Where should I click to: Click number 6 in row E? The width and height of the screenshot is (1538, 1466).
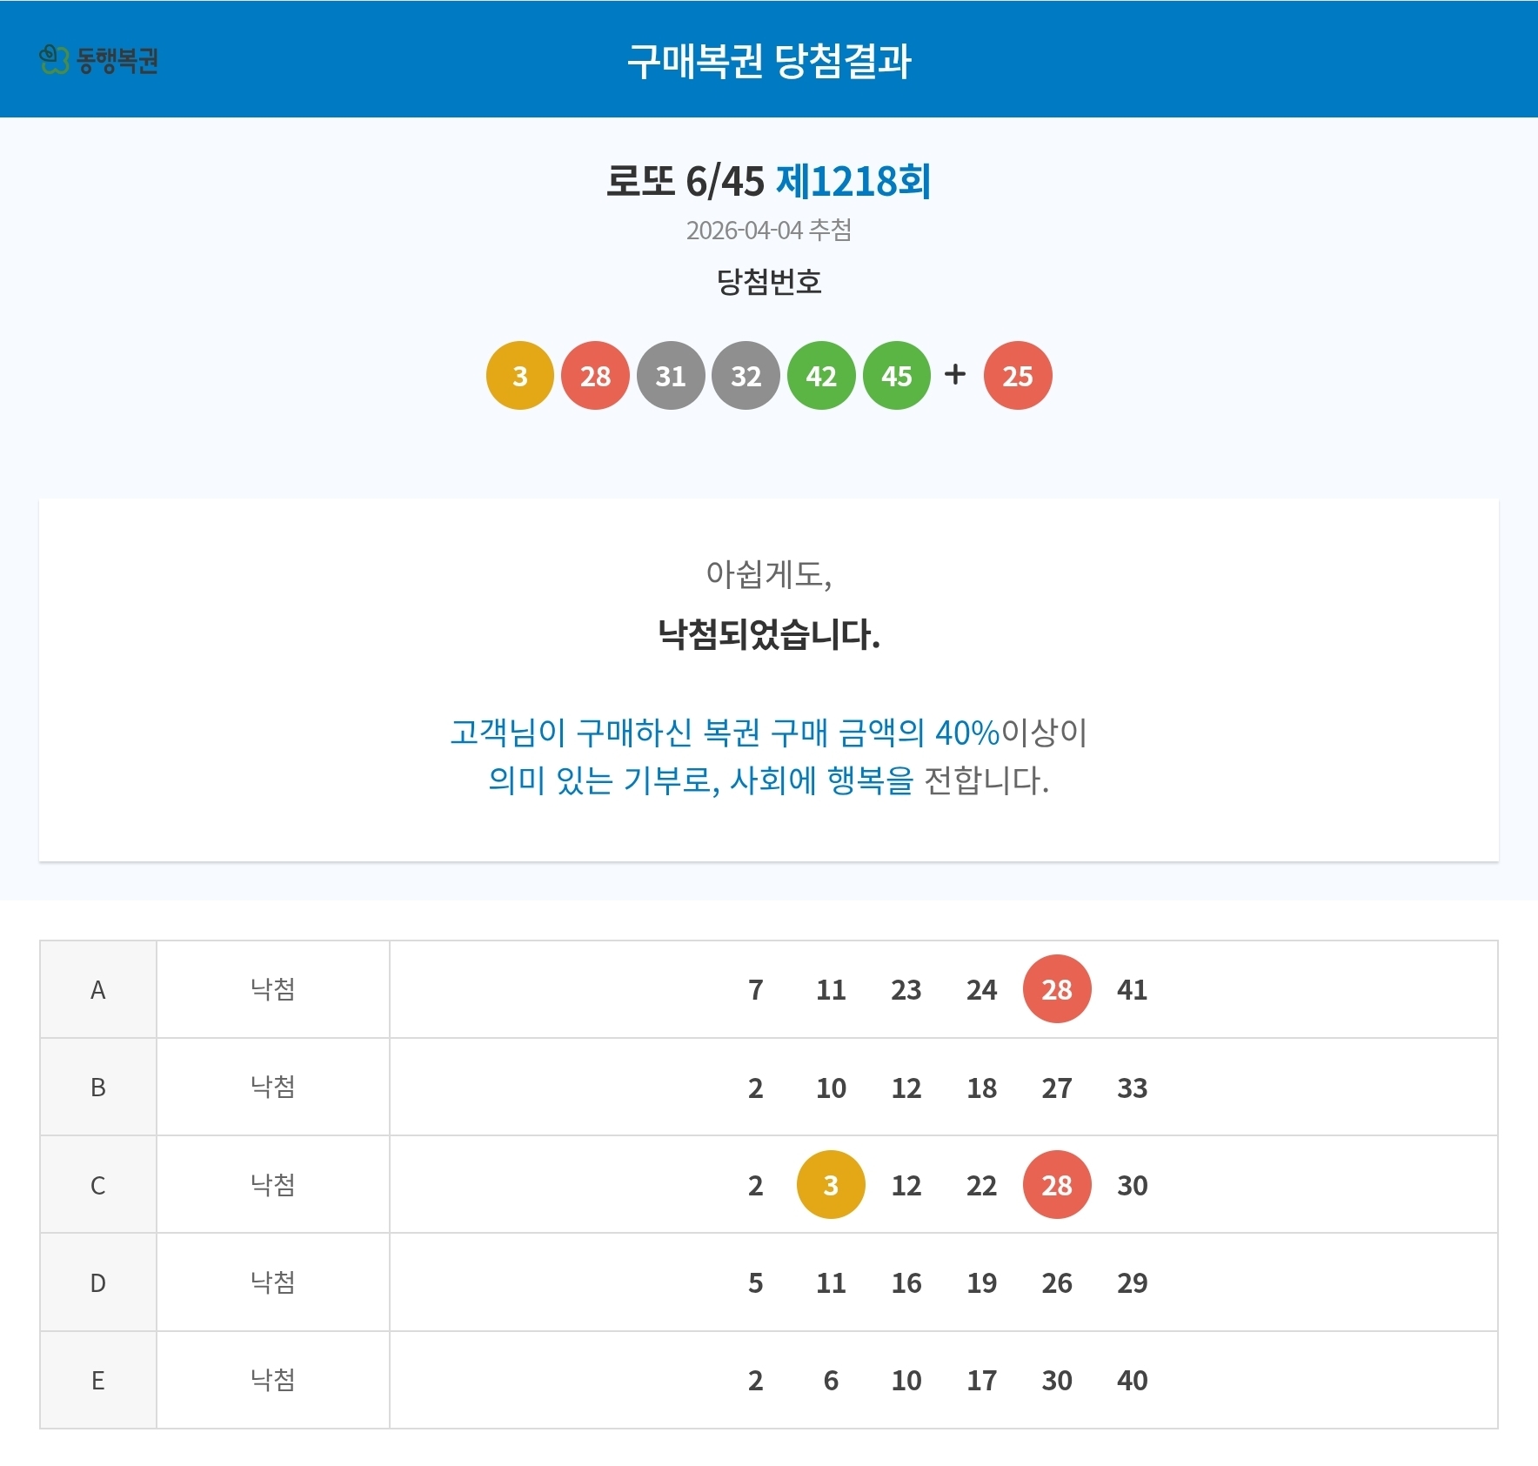[x=831, y=1380]
